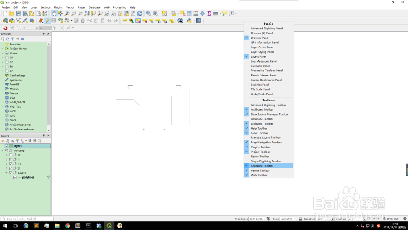Toggle layer1 visibility checkbox
Image resolution: width=408 pixels, height=230 pixels.
pyautogui.click(x=7, y=146)
